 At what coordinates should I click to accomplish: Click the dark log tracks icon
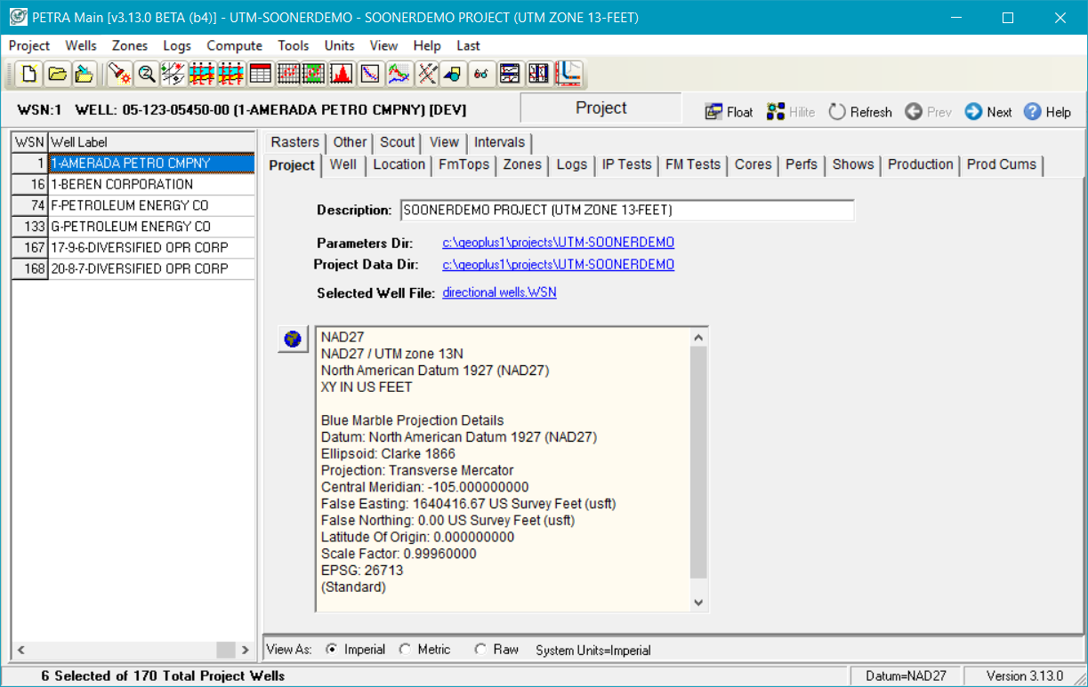[x=538, y=74]
